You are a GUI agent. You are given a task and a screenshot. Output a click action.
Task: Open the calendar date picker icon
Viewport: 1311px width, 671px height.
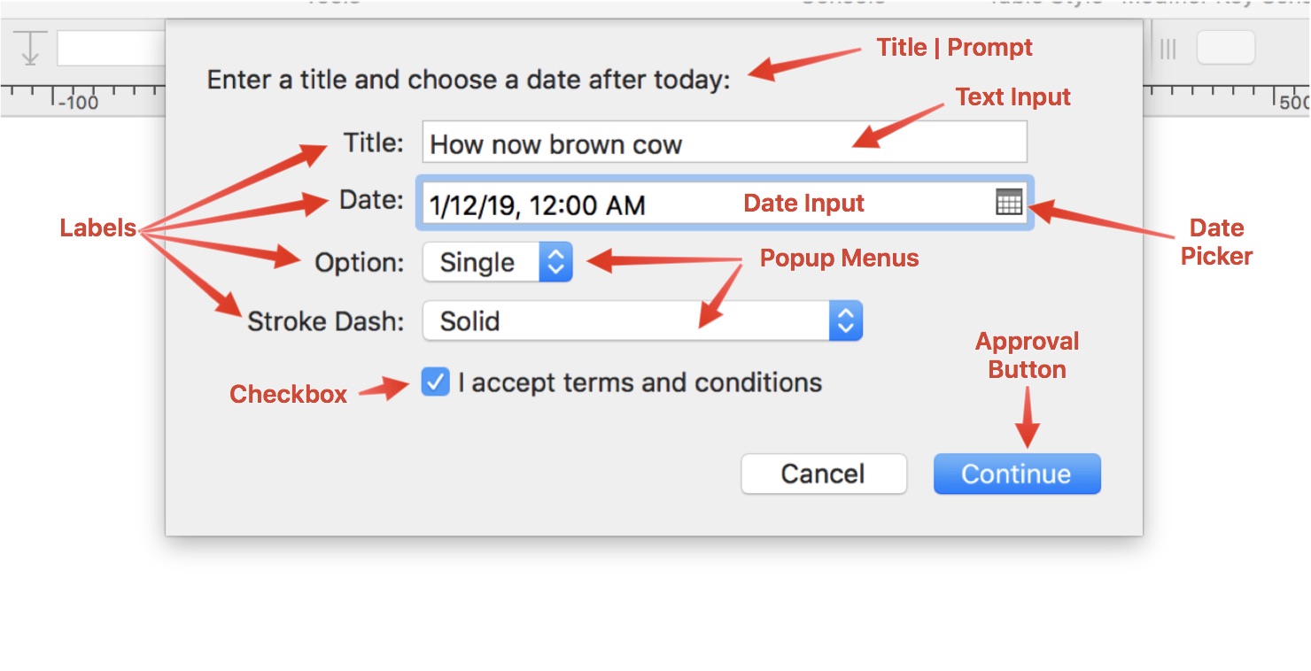coord(1009,203)
